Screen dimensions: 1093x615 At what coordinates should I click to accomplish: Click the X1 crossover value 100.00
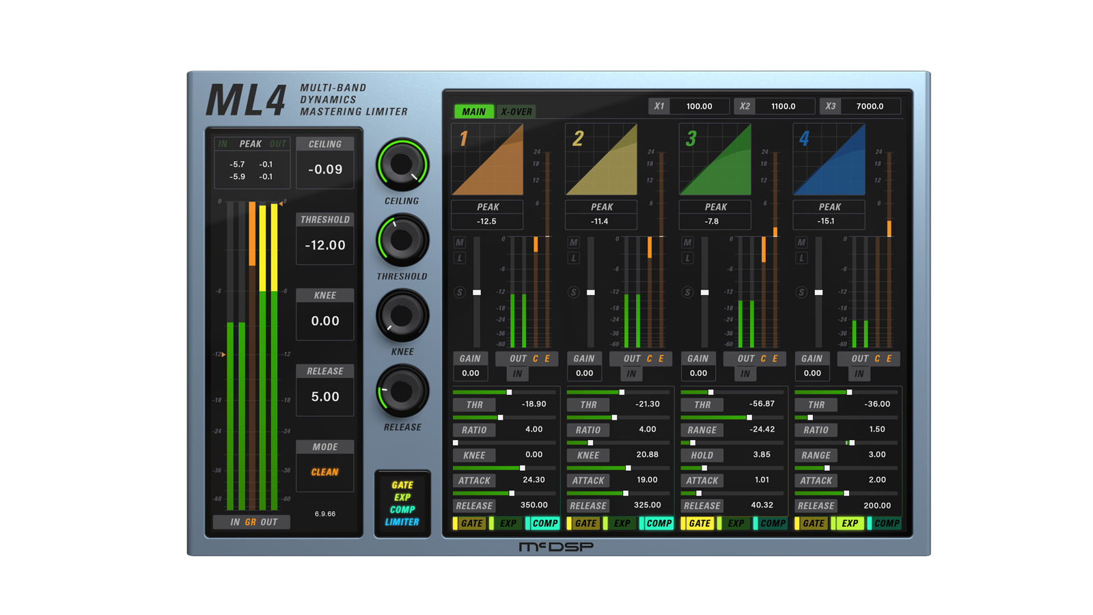pyautogui.click(x=699, y=106)
